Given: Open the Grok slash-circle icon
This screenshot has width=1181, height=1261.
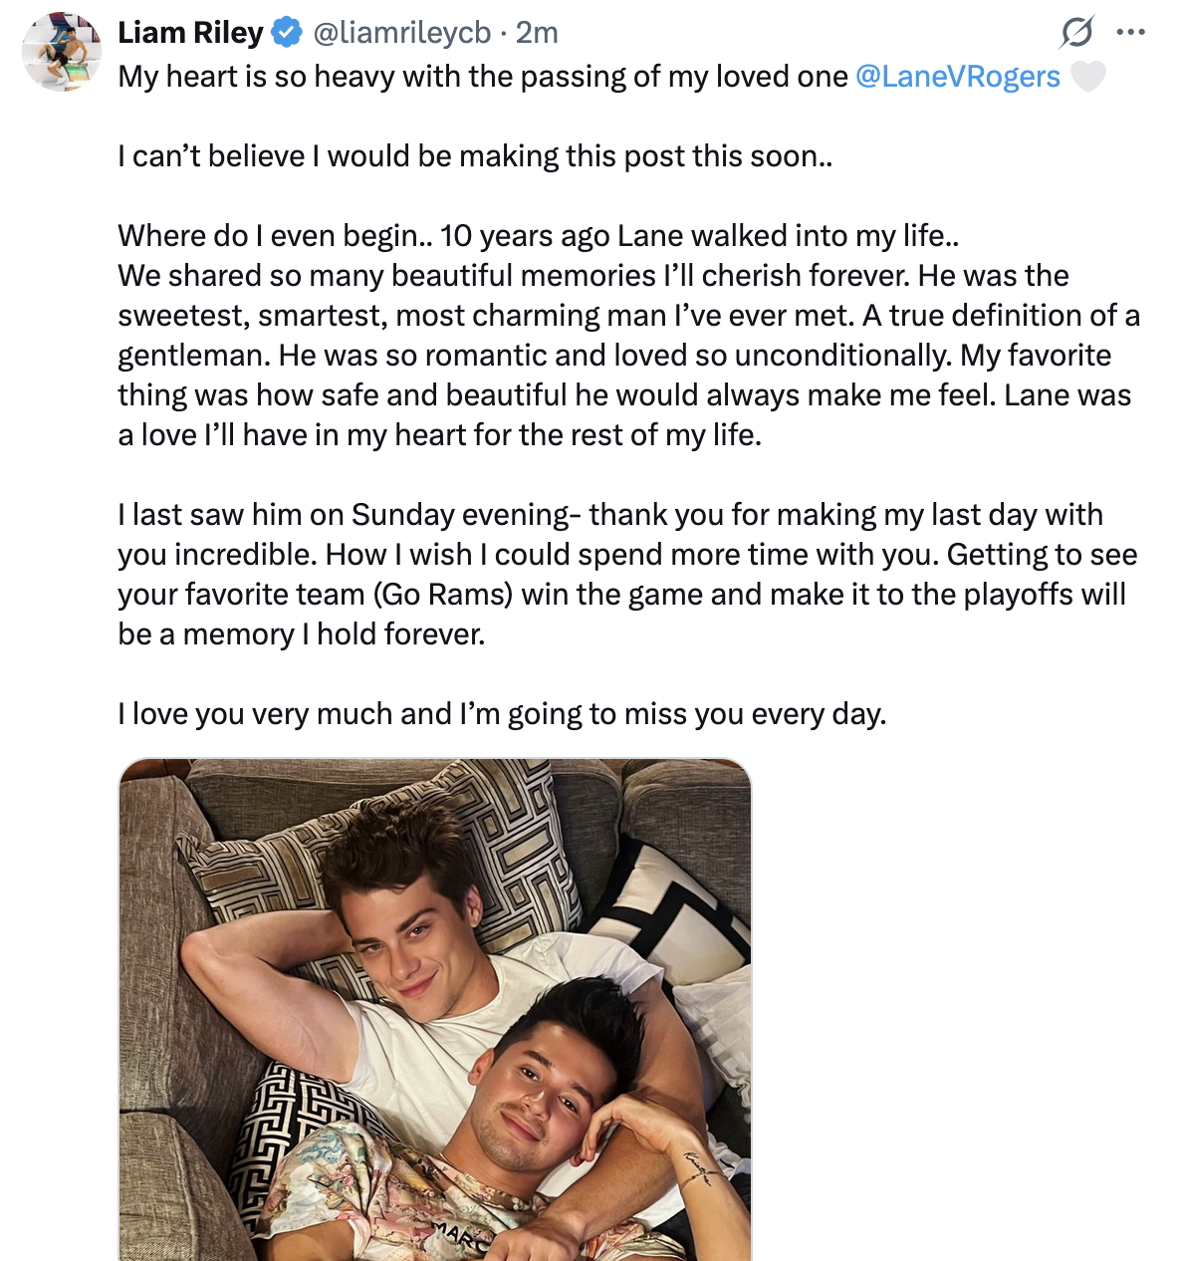Looking at the screenshot, I should pos(1076,33).
